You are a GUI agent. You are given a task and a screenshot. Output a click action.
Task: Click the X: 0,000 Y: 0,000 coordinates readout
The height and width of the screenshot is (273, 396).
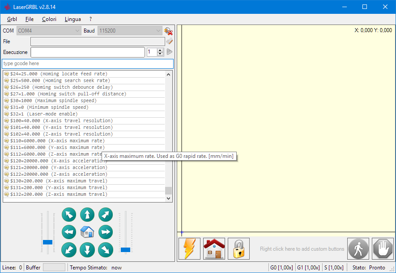coord(373,30)
